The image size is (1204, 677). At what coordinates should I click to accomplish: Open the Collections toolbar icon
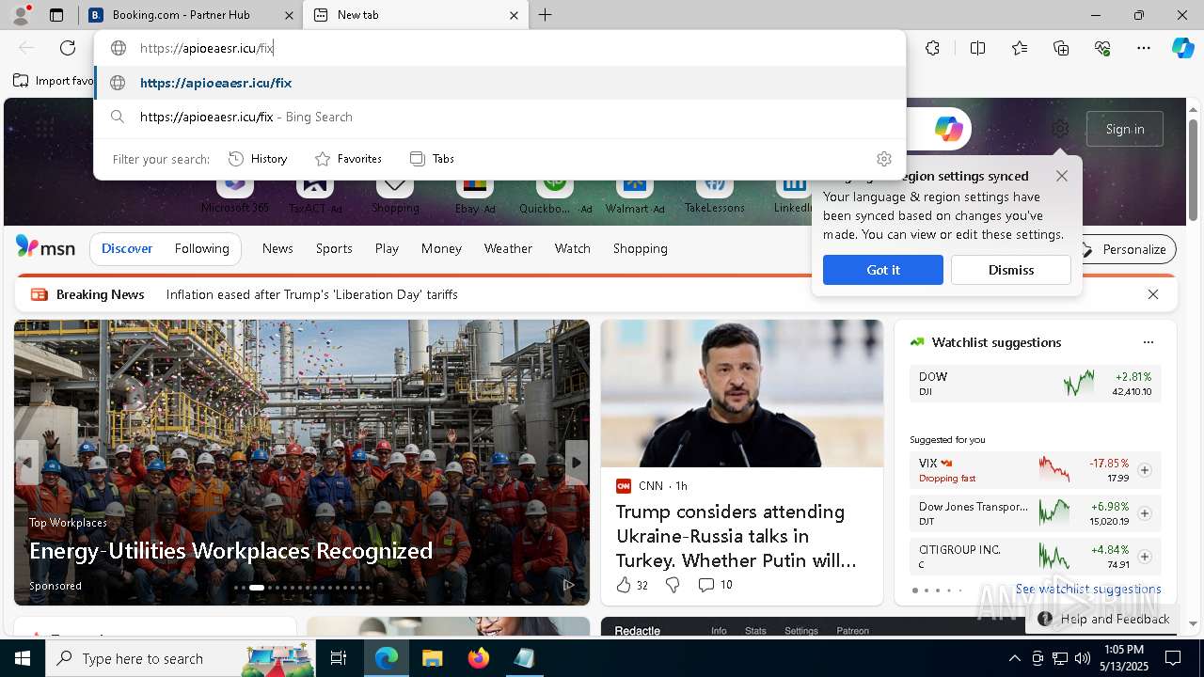1061,48
